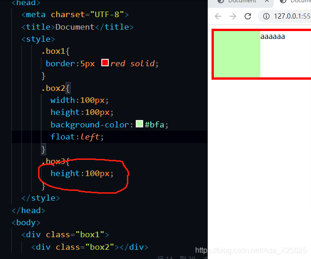
Task: Click the 'aaaaaa' text in the page
Action: tap(272, 37)
